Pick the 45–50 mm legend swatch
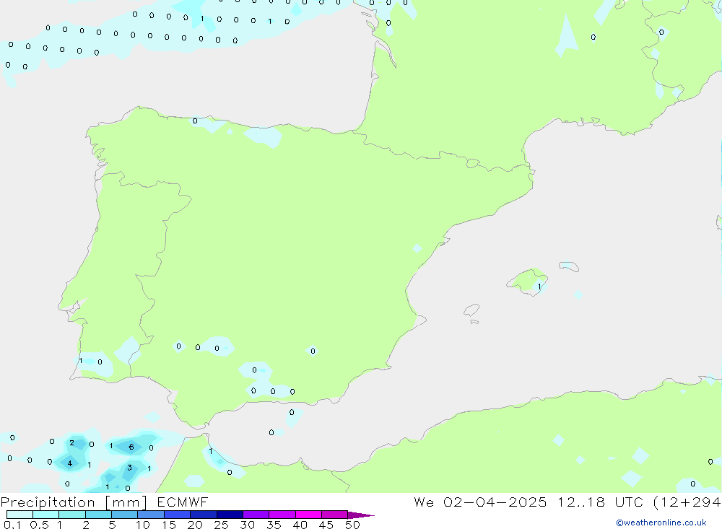Viewport: 722px width, 529px height. click(x=335, y=515)
